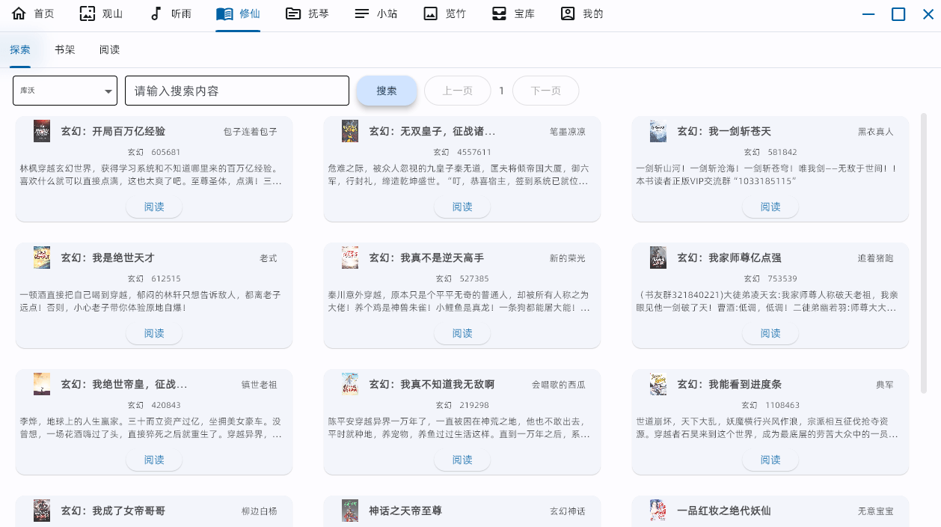The width and height of the screenshot is (941, 527).
Task: Switch to the 书架 tab
Action: (x=64, y=49)
